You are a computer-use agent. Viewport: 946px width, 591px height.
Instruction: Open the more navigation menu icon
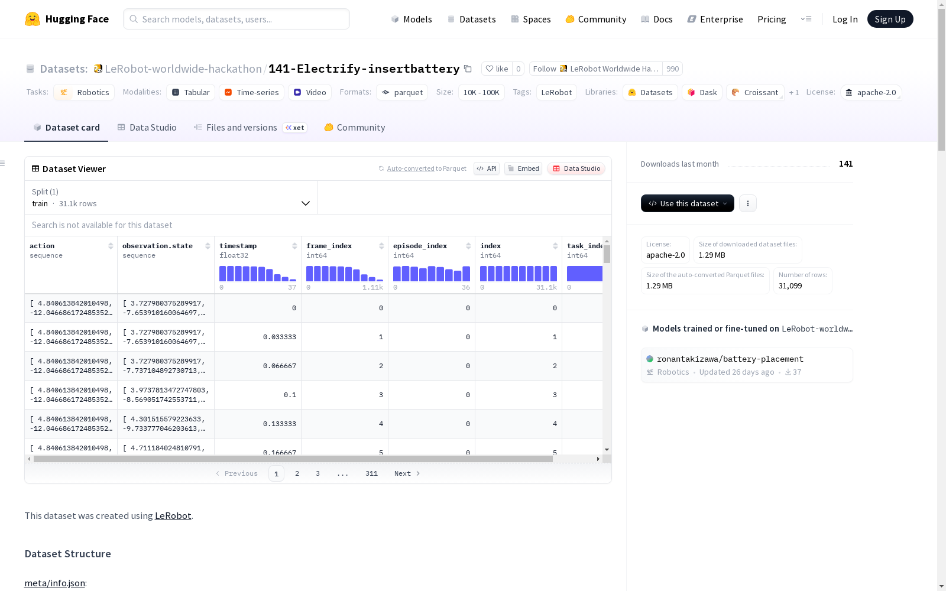(x=806, y=19)
